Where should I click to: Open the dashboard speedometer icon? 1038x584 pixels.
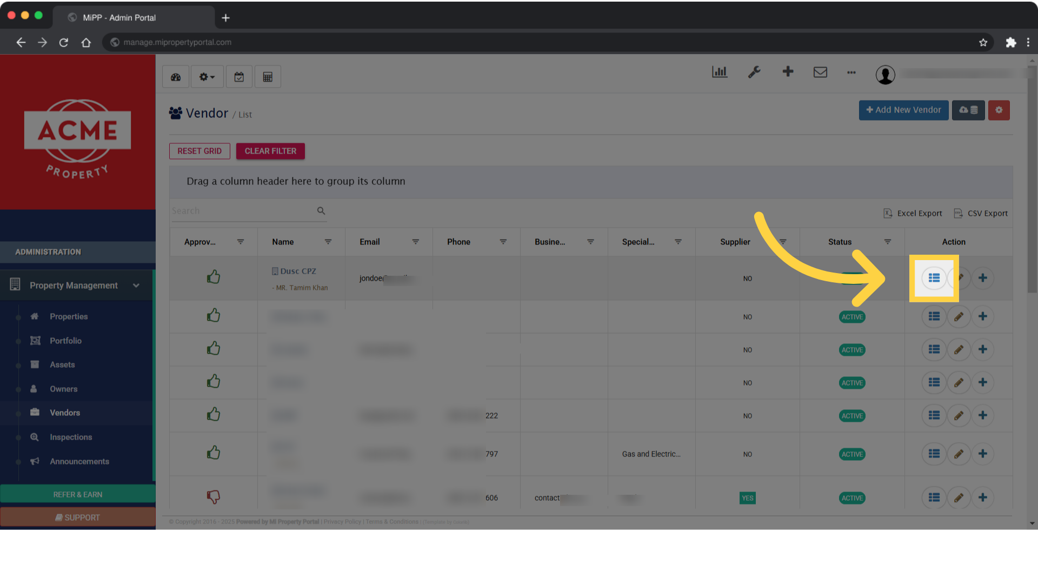[175, 76]
